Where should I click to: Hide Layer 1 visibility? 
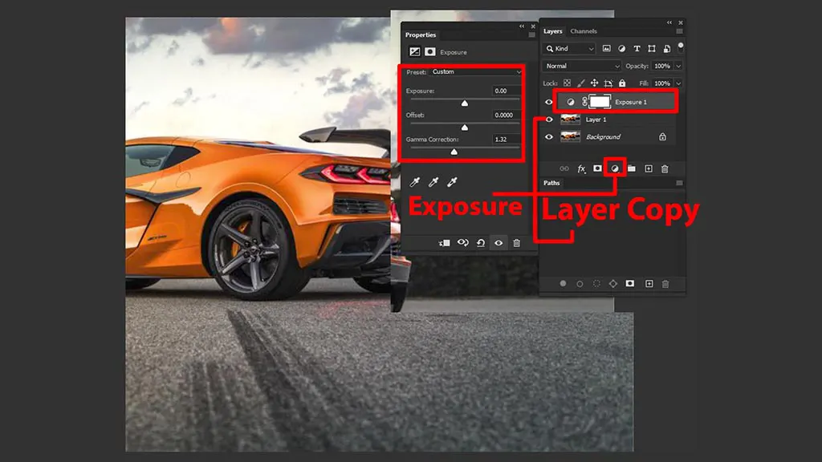click(549, 120)
